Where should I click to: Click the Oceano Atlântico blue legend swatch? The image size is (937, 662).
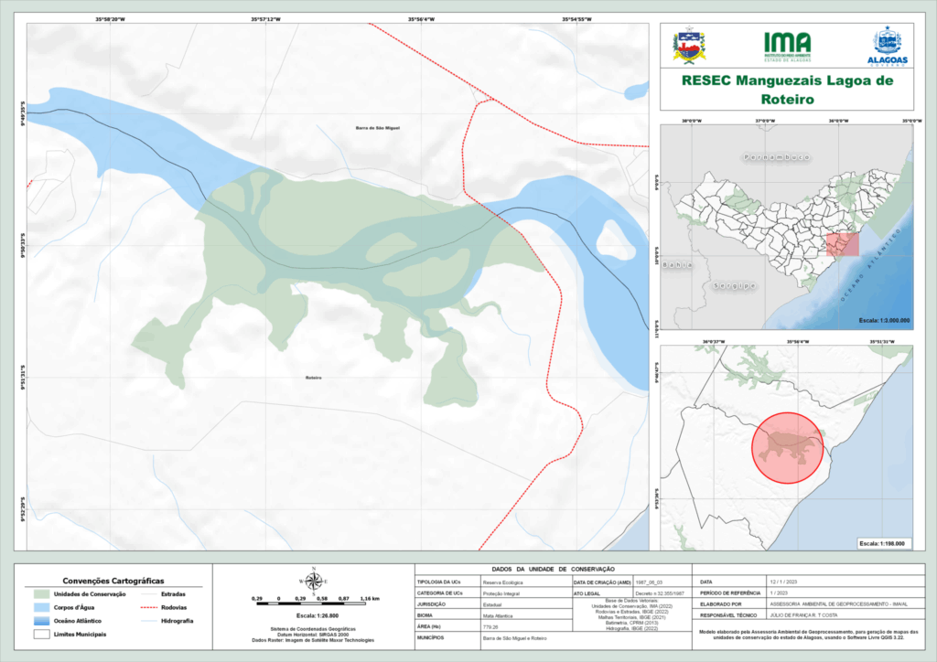coord(37,621)
